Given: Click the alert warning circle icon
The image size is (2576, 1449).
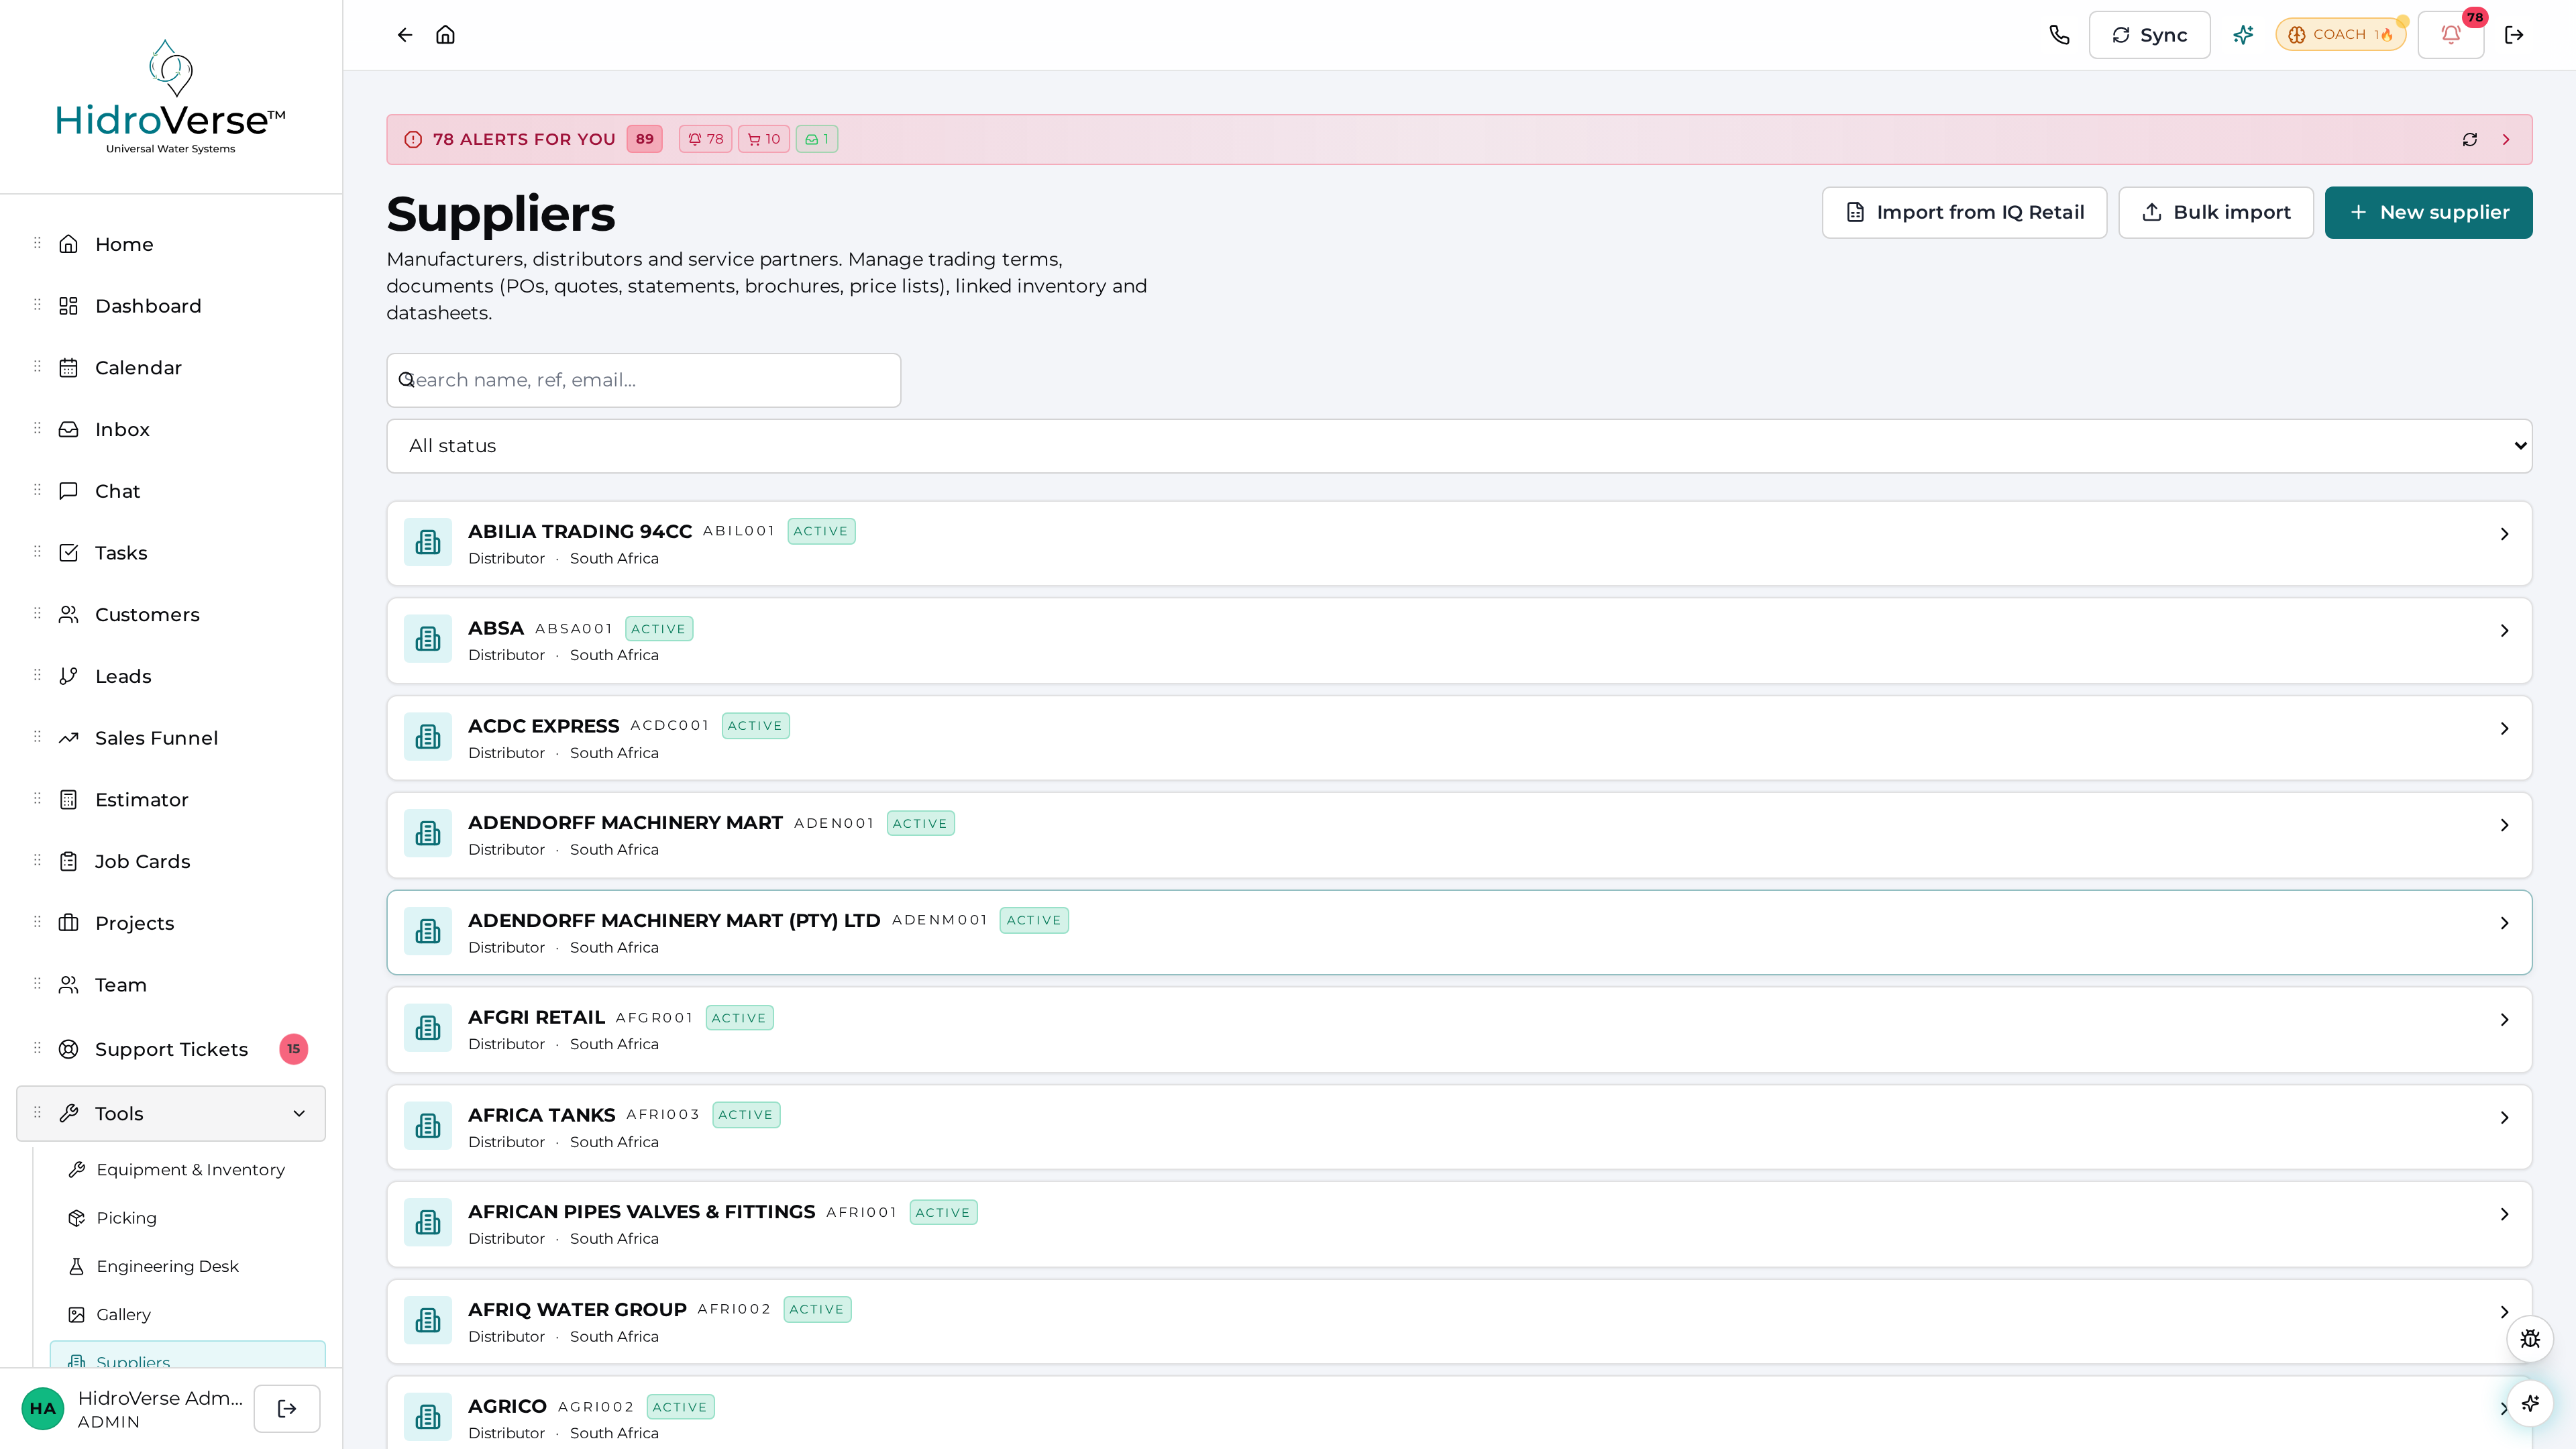Looking at the screenshot, I should 413,140.
